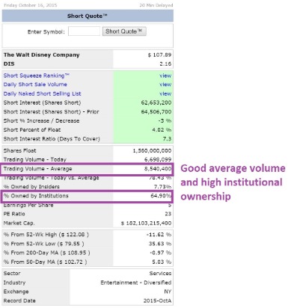Click the % Owned by Institutions label
Image resolution: width=288 pixels, height=308 pixels.
pos(36,196)
